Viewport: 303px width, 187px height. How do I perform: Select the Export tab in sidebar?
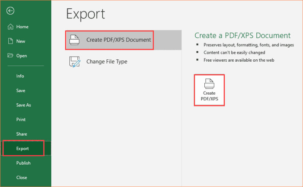point(23,148)
